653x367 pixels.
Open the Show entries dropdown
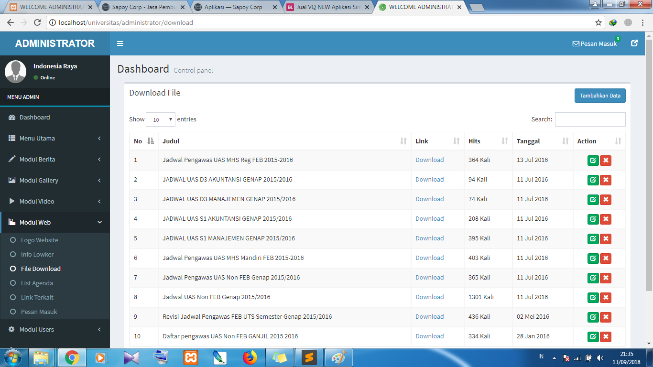(x=161, y=119)
